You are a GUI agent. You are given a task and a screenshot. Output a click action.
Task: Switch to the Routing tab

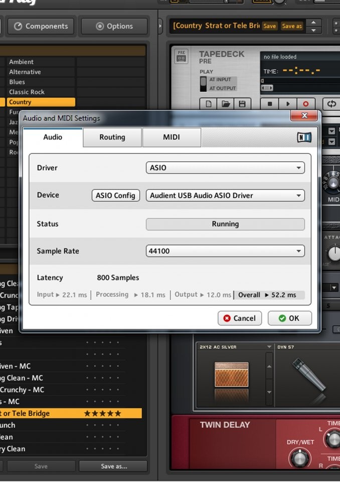112,137
